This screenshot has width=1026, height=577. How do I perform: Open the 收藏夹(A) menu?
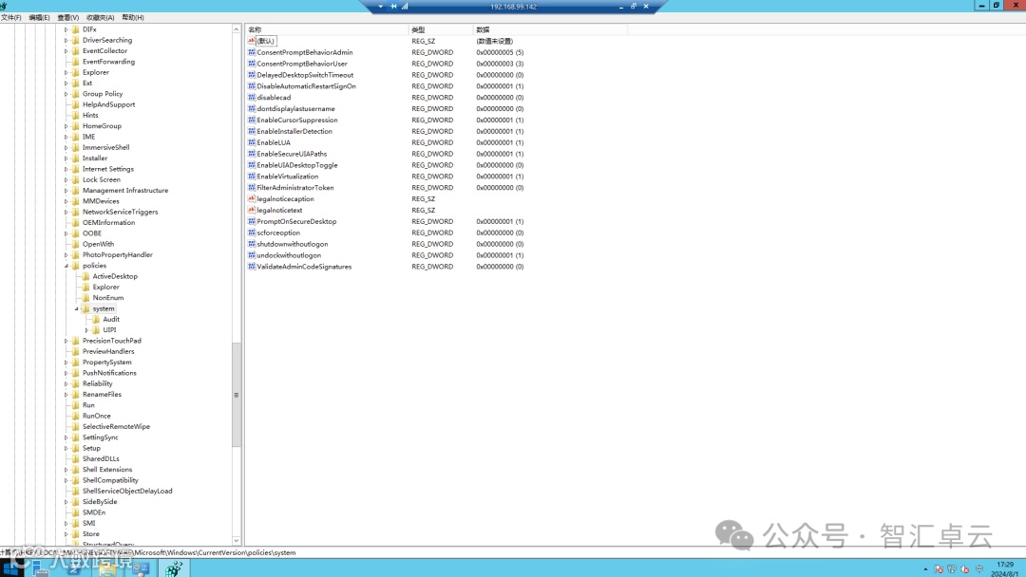100,18
